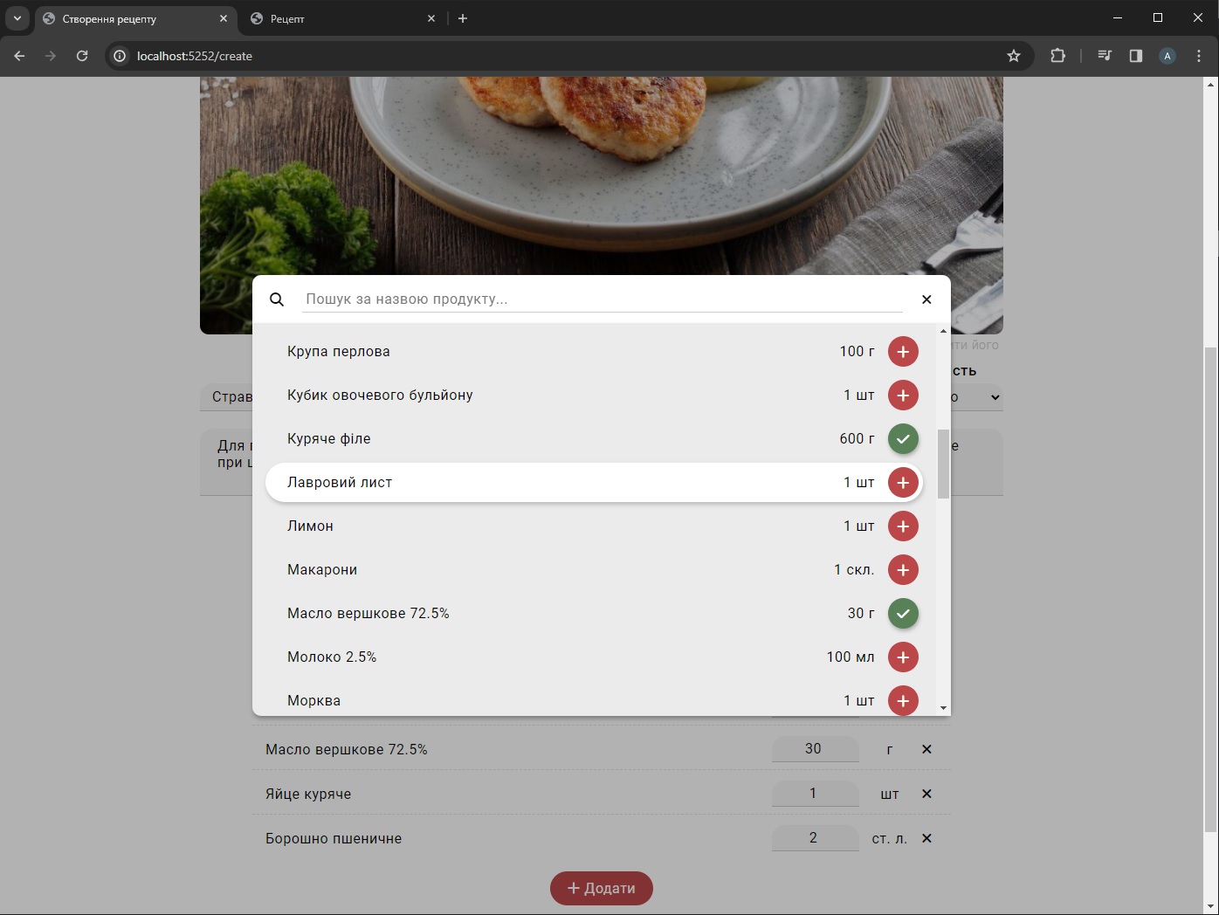Close the Рецепт browser tab

pyautogui.click(x=431, y=18)
